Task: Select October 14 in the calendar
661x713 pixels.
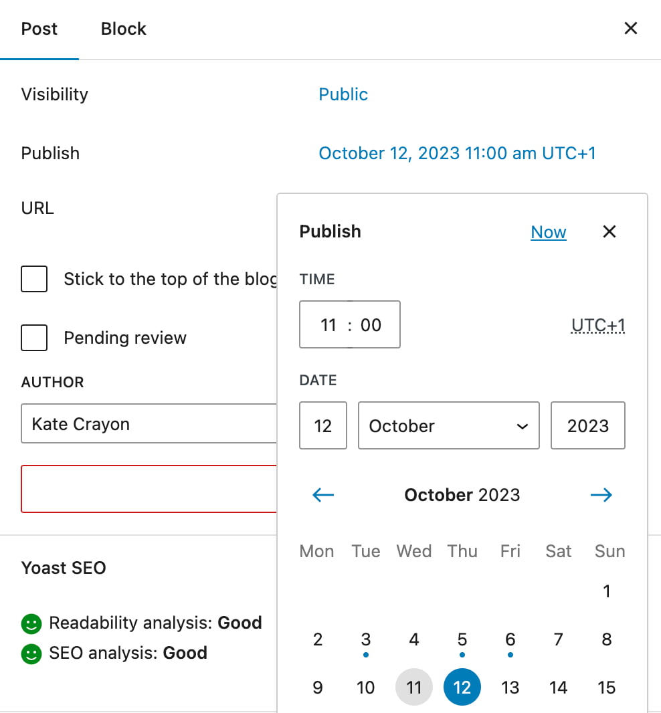Action: click(x=558, y=687)
